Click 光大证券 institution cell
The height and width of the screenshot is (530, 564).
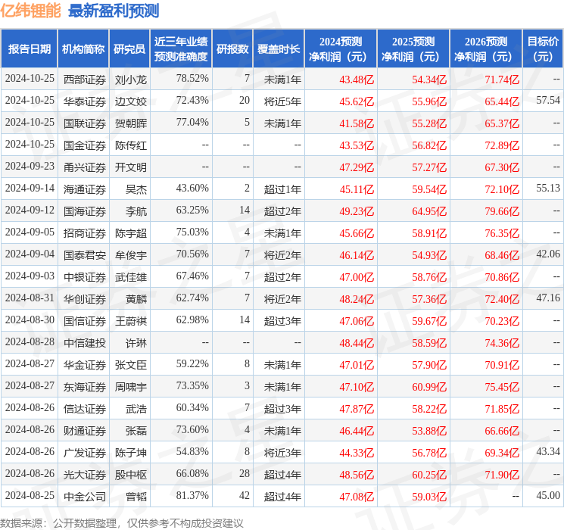[x=85, y=475]
